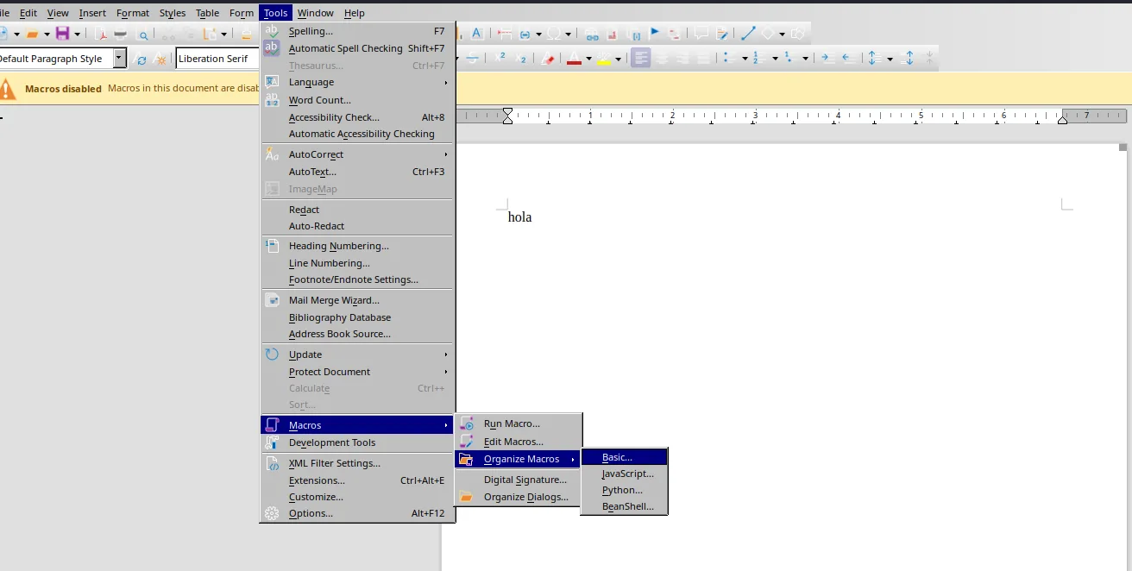Open bullet list style dropdown arrow

745,59
